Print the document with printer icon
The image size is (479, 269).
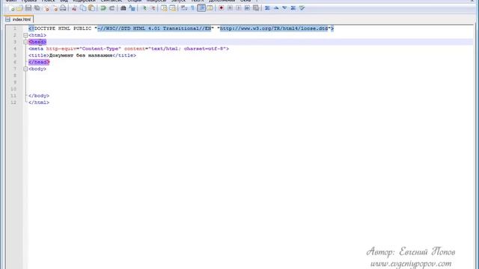tap(63, 8)
